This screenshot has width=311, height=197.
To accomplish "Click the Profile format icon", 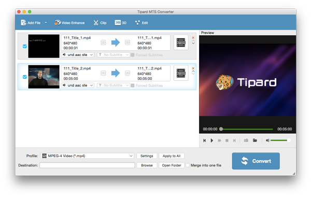I will (44, 156).
